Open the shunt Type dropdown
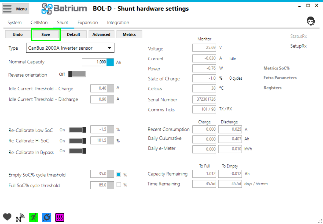The image size is (323, 224). [x=70, y=48]
